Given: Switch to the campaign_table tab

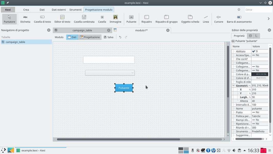Looking at the screenshot, I should tap(82, 30).
